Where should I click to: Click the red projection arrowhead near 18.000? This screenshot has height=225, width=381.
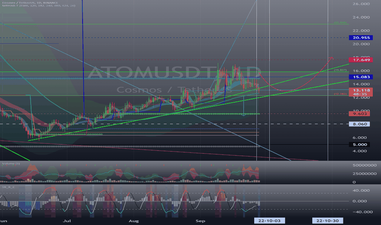point(332,58)
